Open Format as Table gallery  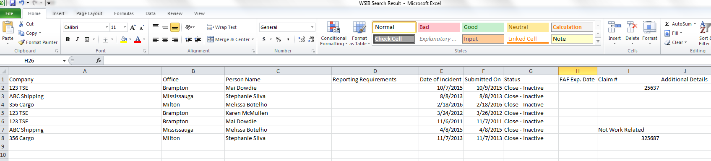pyautogui.click(x=359, y=34)
